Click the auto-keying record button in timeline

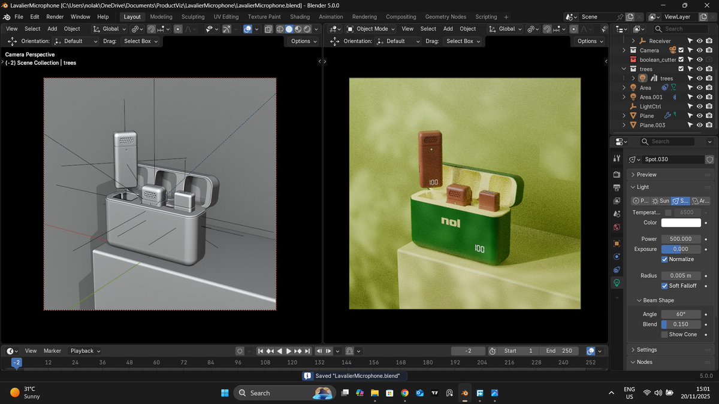coord(240,351)
